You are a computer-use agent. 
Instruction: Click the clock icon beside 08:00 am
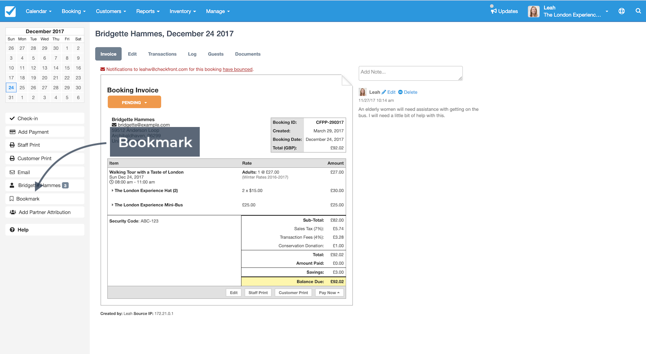[111, 182]
